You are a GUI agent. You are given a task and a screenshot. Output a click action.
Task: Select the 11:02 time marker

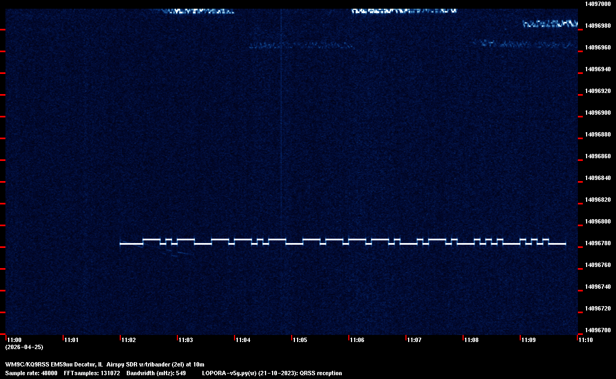pos(128,340)
